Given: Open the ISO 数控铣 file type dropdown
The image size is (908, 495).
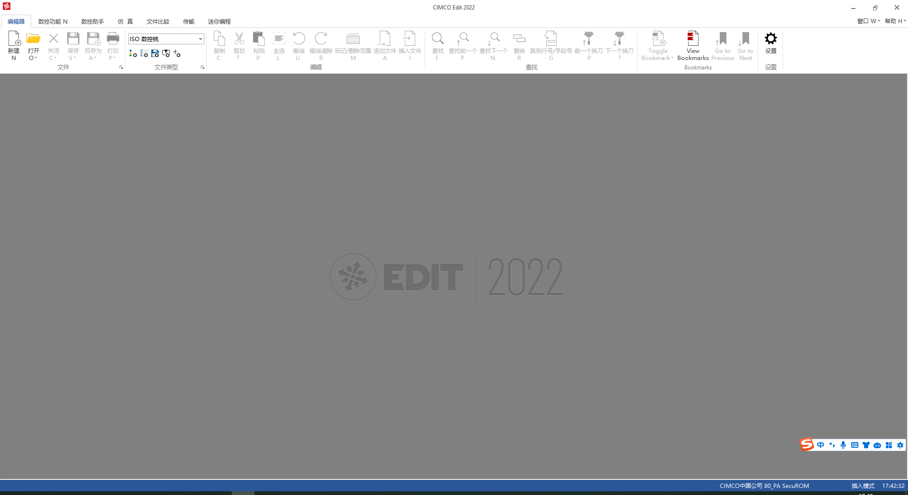Looking at the screenshot, I should click(x=201, y=39).
